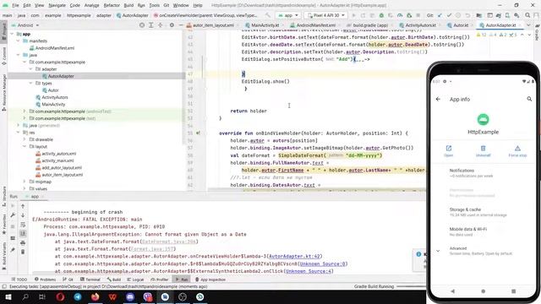Toggle soft-wrap icon in Run panel
This screenshot has width=541, height=304.
coord(23,225)
